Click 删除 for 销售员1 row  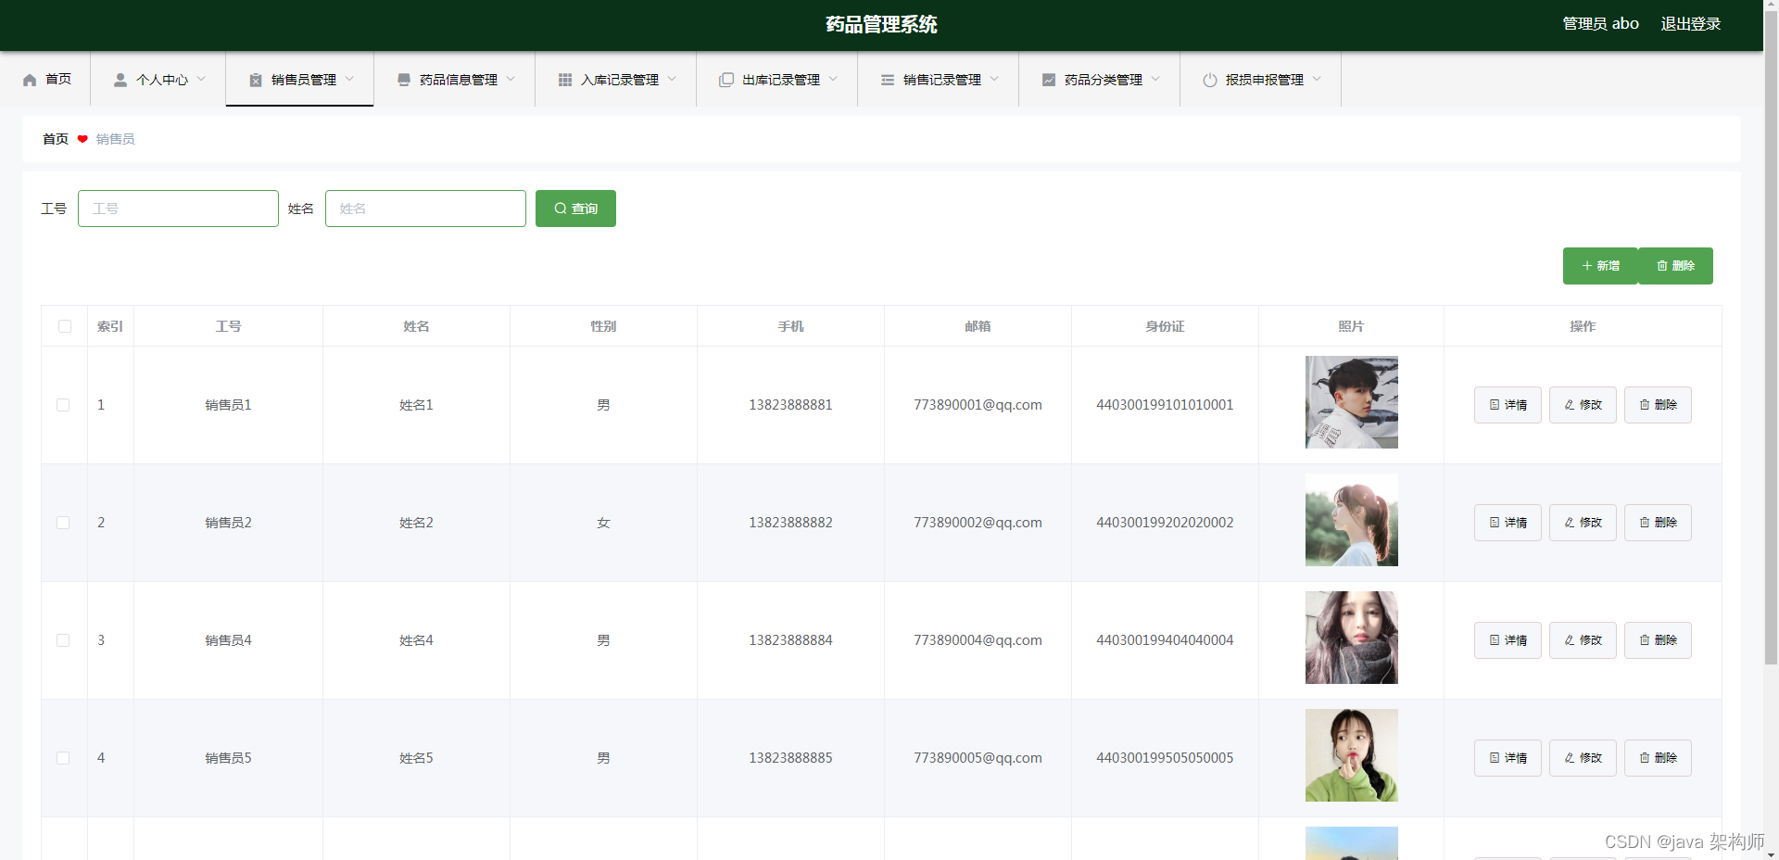coord(1658,405)
